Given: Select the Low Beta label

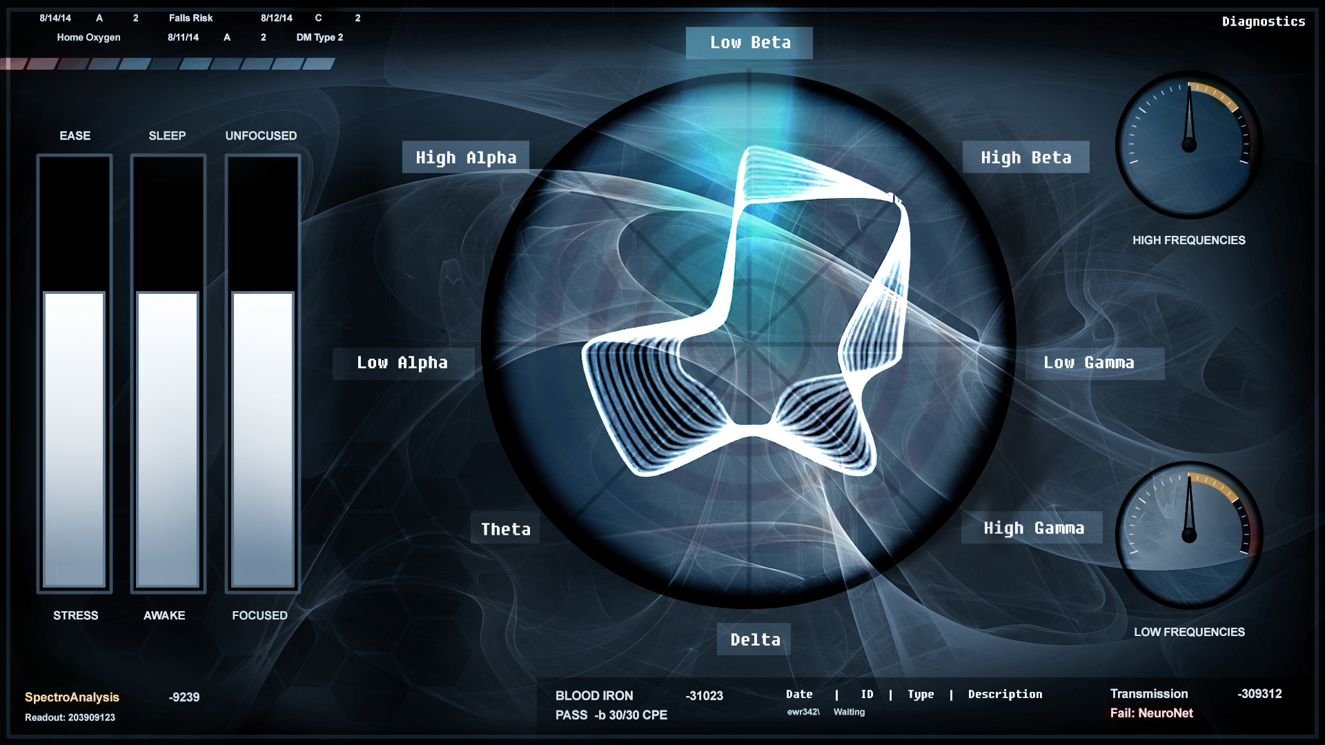Looking at the screenshot, I should coord(749,43).
